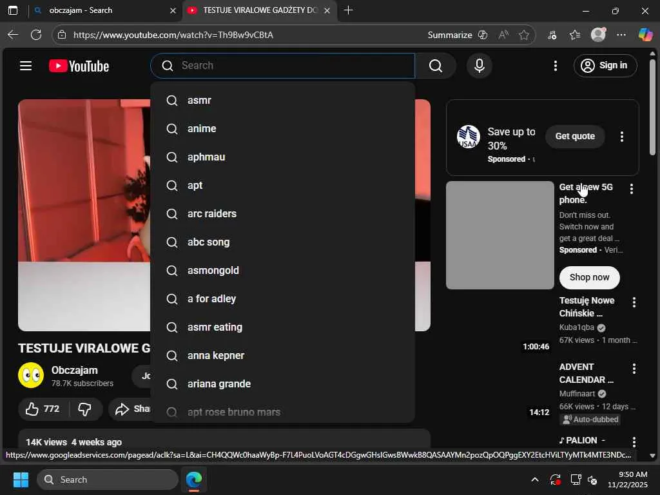The height and width of the screenshot is (495, 660).
Task: Open Read aloud in address bar
Action: (x=503, y=35)
